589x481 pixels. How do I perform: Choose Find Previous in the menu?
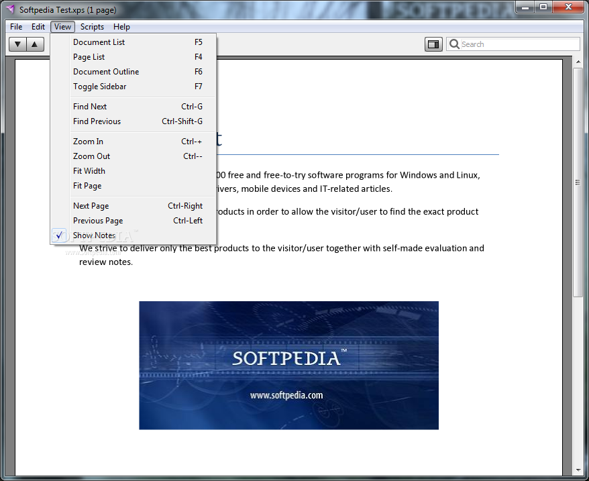pos(133,121)
